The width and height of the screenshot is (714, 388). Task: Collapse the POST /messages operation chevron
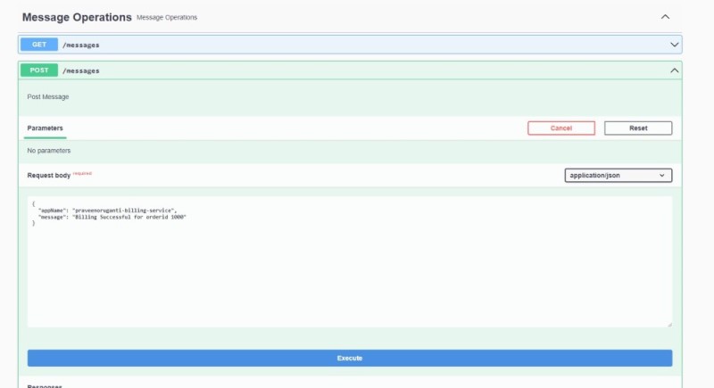(x=675, y=70)
